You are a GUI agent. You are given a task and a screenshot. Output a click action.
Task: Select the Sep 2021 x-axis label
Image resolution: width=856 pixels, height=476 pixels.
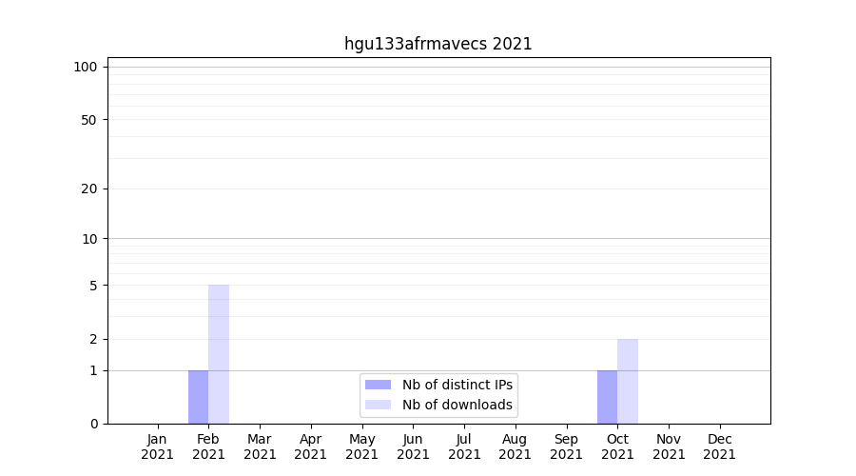pyautogui.click(x=566, y=446)
